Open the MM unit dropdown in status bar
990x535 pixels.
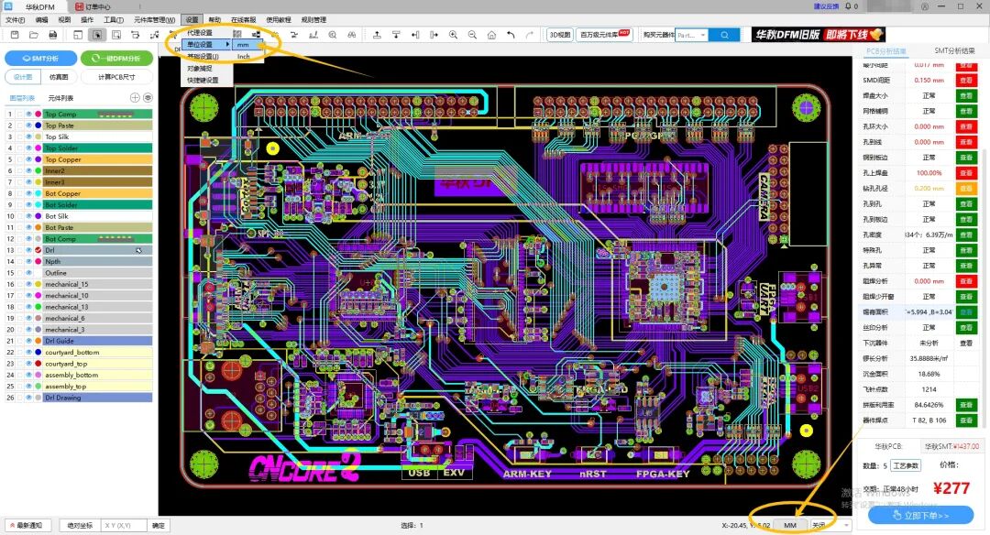pos(790,525)
